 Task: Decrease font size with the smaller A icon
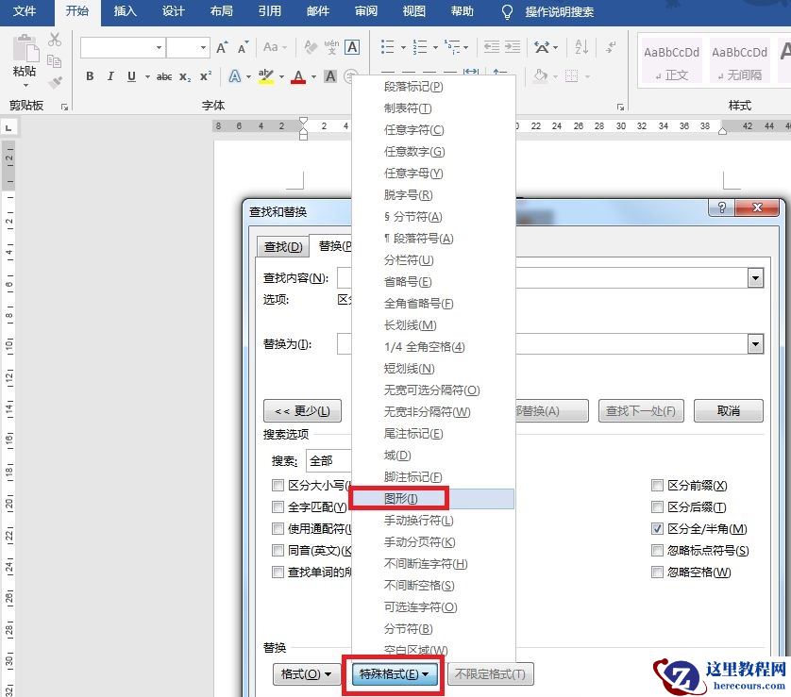click(244, 47)
